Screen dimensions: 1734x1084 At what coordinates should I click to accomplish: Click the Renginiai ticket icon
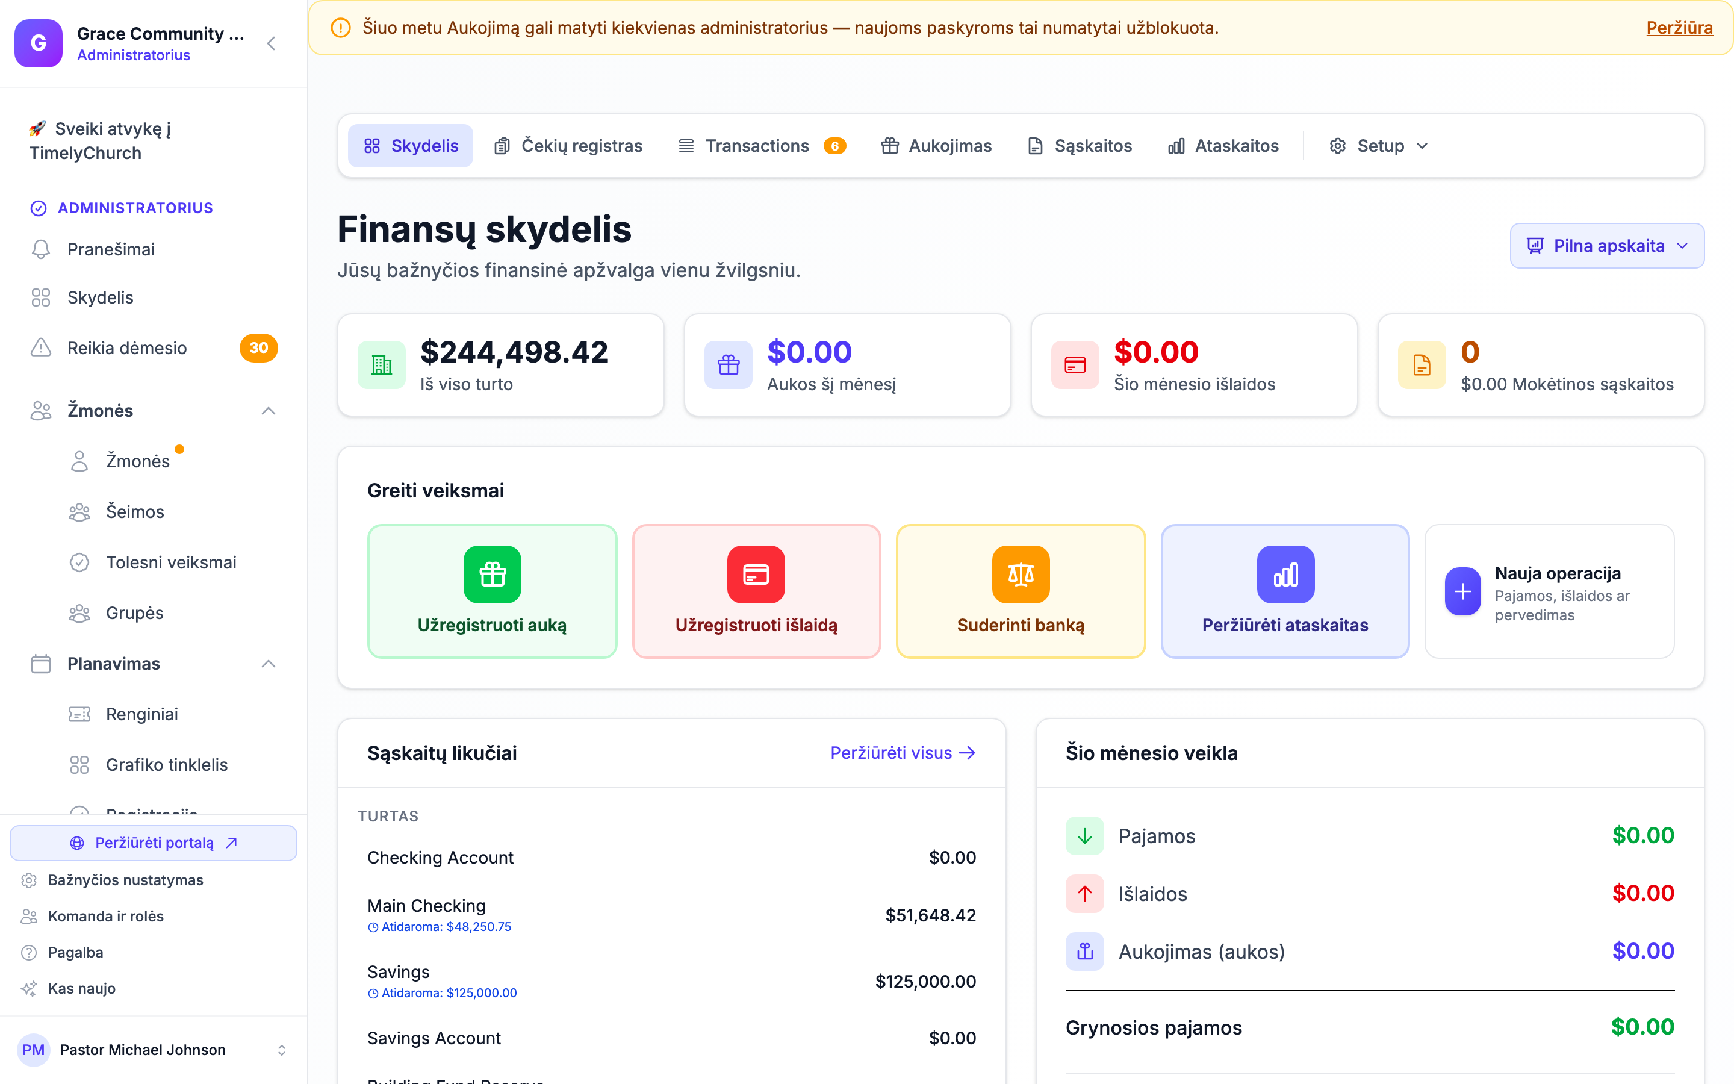coord(79,714)
